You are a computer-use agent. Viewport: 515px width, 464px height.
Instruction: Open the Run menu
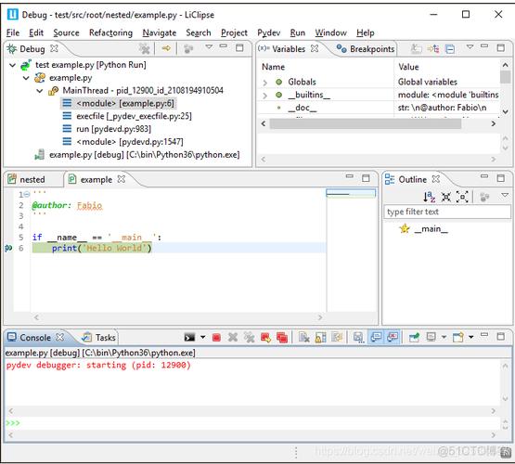pyautogui.click(x=298, y=32)
